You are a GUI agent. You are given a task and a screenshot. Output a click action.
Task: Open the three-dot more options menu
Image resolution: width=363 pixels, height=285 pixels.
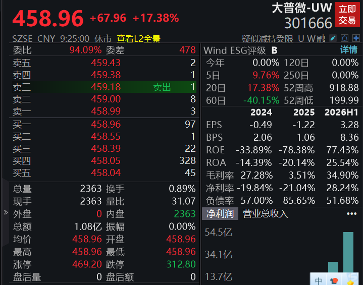(351, 213)
